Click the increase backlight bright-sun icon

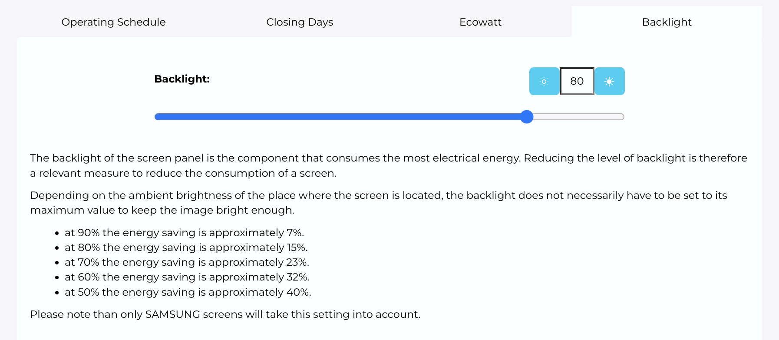[609, 81]
